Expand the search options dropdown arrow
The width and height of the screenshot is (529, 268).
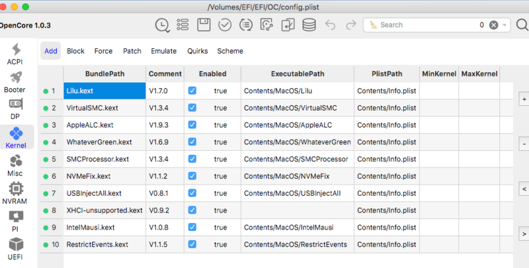click(x=505, y=25)
